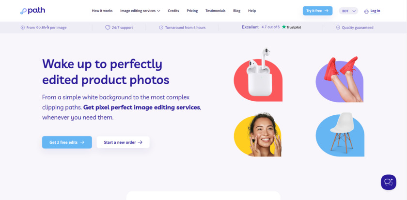This screenshot has height=200, width=407.
Task: Click the white chair product image
Action: [340, 134]
